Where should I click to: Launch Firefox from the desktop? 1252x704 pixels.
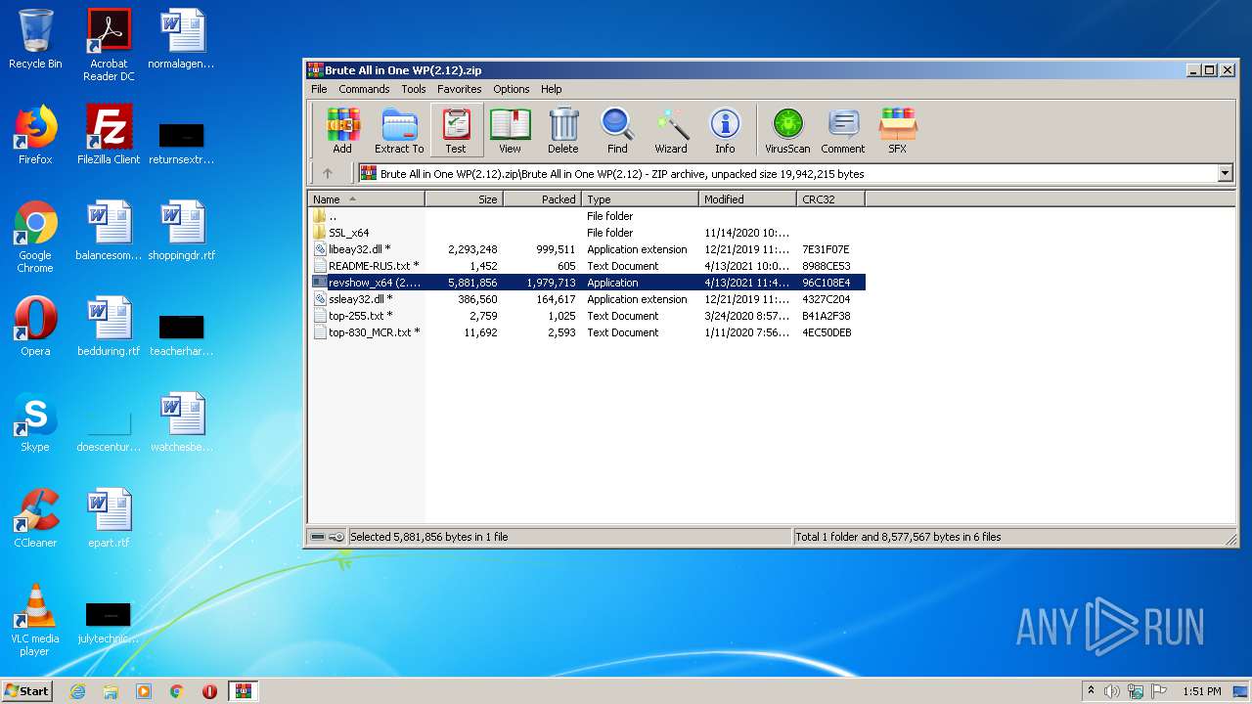pyautogui.click(x=35, y=135)
